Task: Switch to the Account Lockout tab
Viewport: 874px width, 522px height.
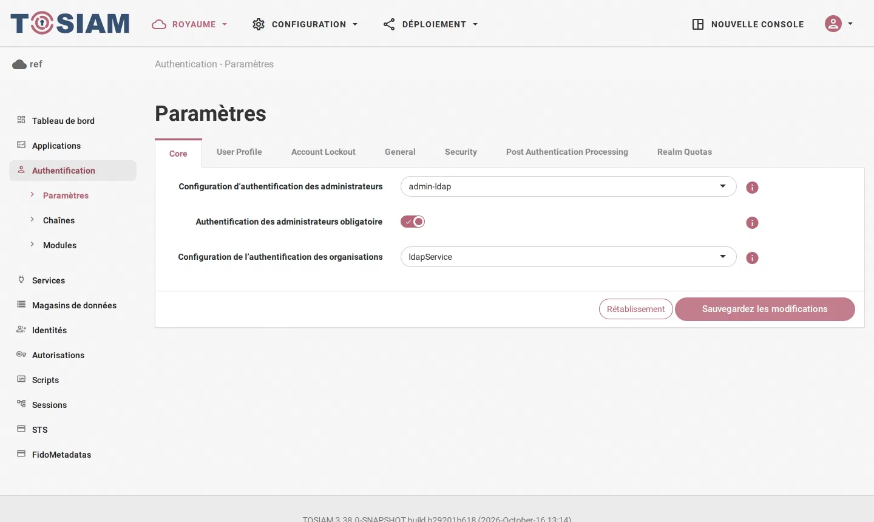Action: tap(324, 152)
